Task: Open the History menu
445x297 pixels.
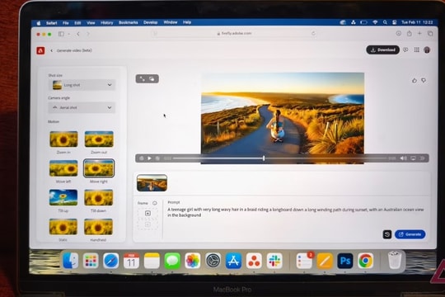Action: (106, 22)
